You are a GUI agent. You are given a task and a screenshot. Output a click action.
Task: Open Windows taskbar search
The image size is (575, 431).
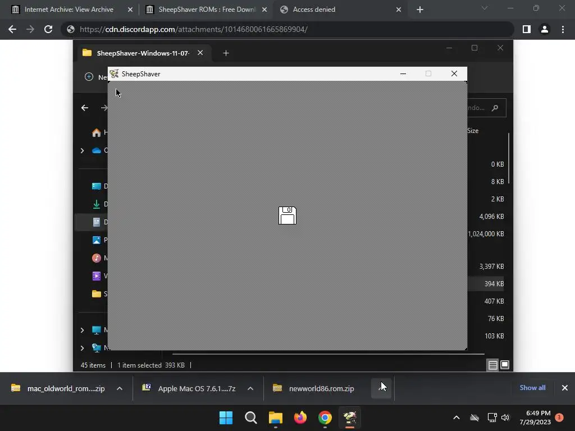point(251,418)
